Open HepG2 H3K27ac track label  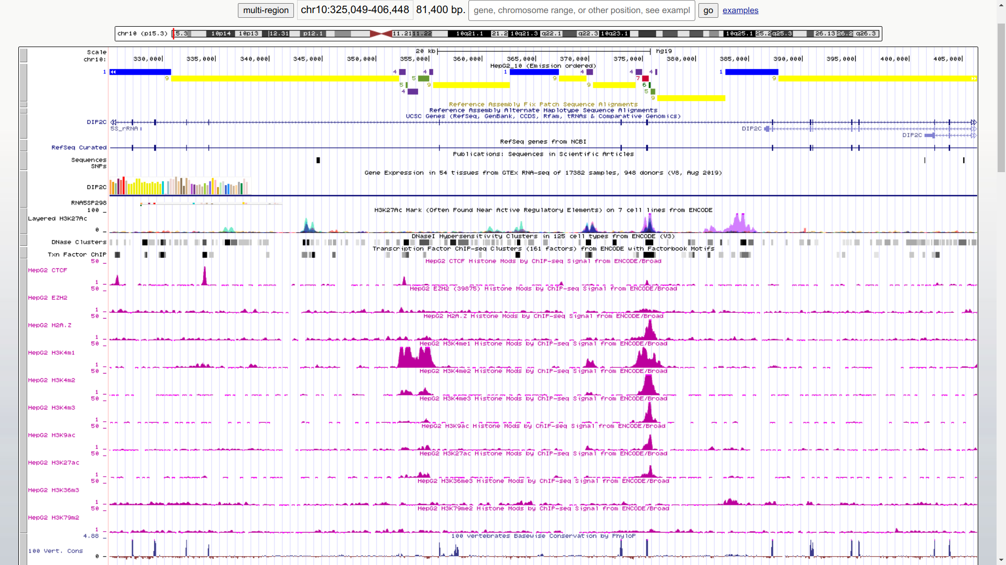53,462
